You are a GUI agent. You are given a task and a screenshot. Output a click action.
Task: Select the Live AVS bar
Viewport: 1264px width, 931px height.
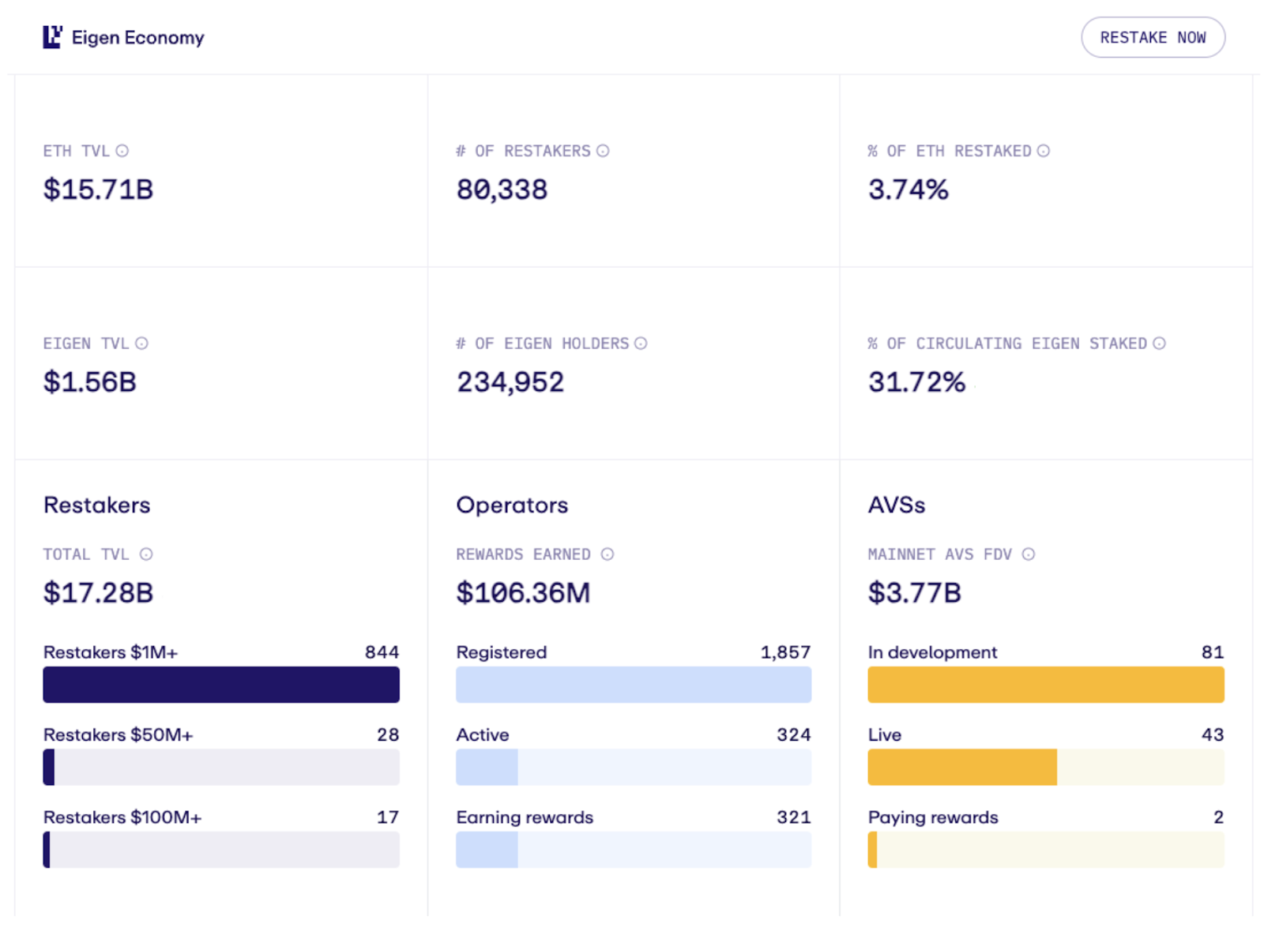pos(1046,767)
